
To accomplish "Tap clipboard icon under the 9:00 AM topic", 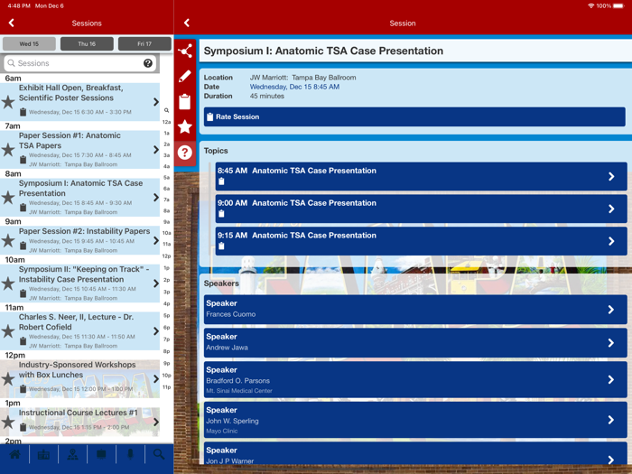I will pos(221,214).
